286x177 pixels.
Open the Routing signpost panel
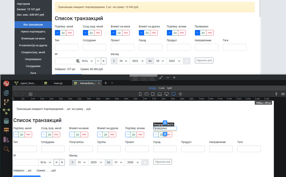click(6, 129)
